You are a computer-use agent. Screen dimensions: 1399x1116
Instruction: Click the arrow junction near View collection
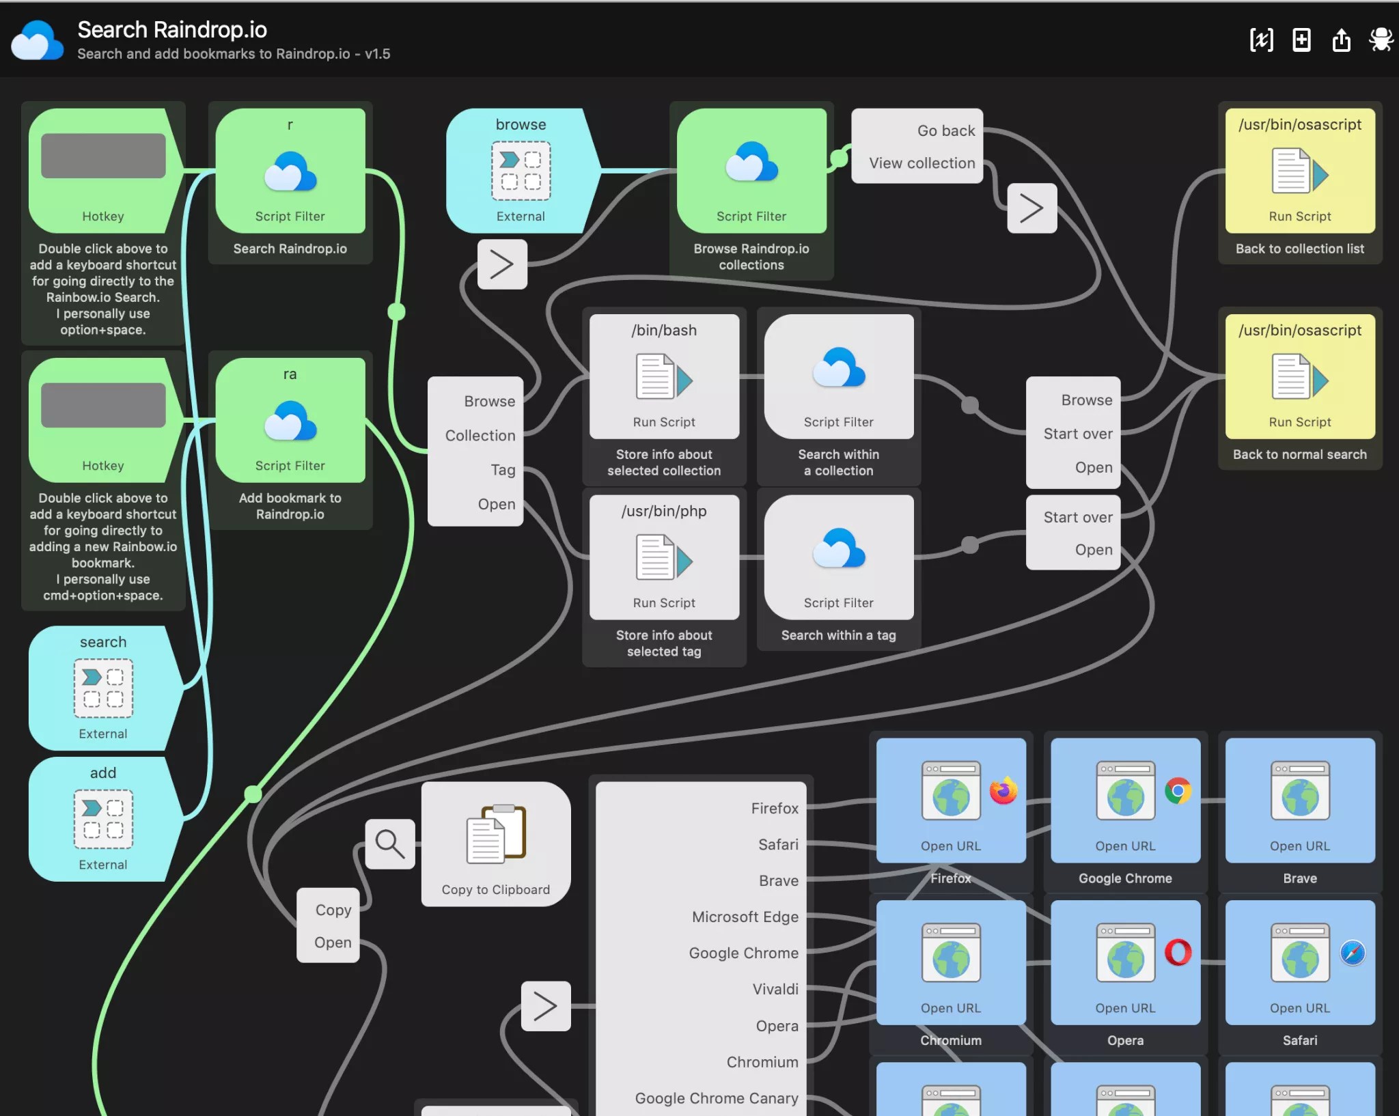coord(1032,208)
